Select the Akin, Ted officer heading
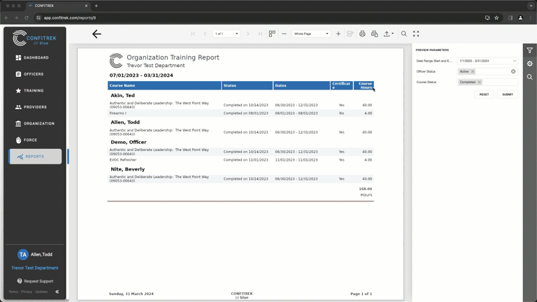The image size is (537, 302). [122, 96]
